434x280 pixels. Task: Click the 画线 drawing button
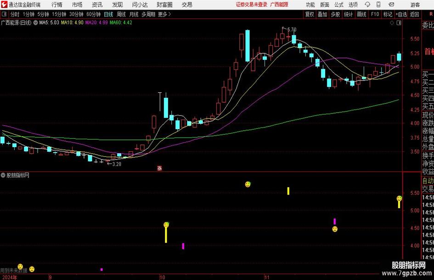(x=361, y=14)
